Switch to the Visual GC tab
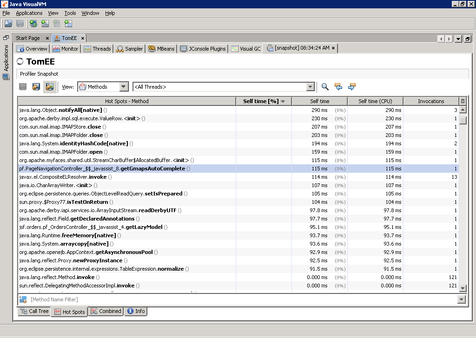This screenshot has width=476, height=338. click(x=245, y=49)
